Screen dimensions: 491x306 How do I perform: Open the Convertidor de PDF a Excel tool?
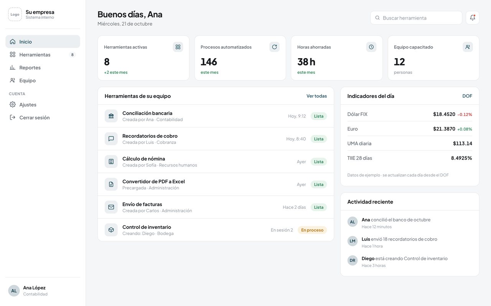[216, 184]
